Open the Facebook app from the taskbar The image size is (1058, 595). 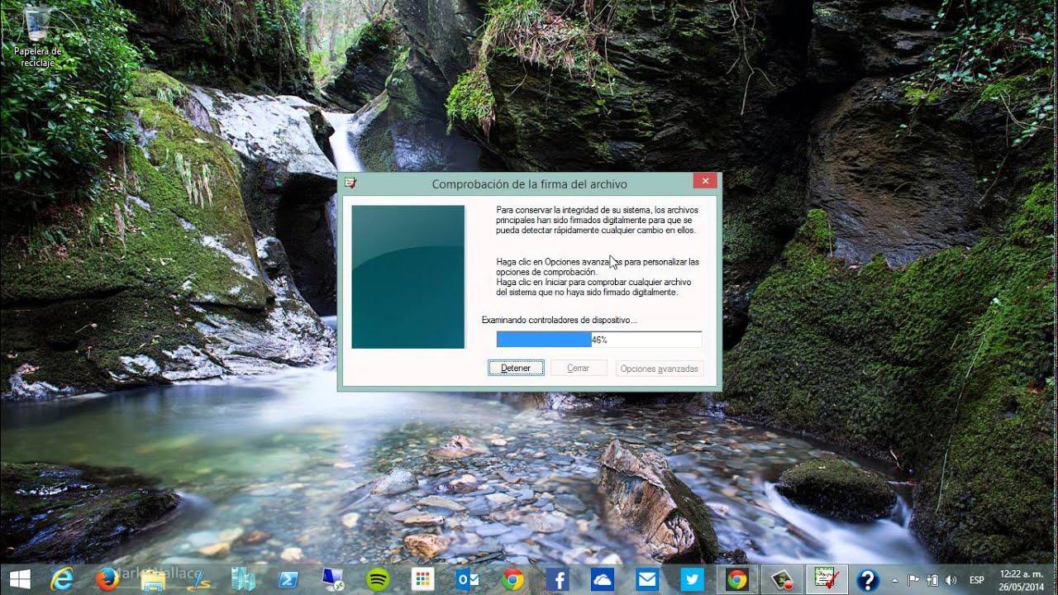(x=558, y=578)
